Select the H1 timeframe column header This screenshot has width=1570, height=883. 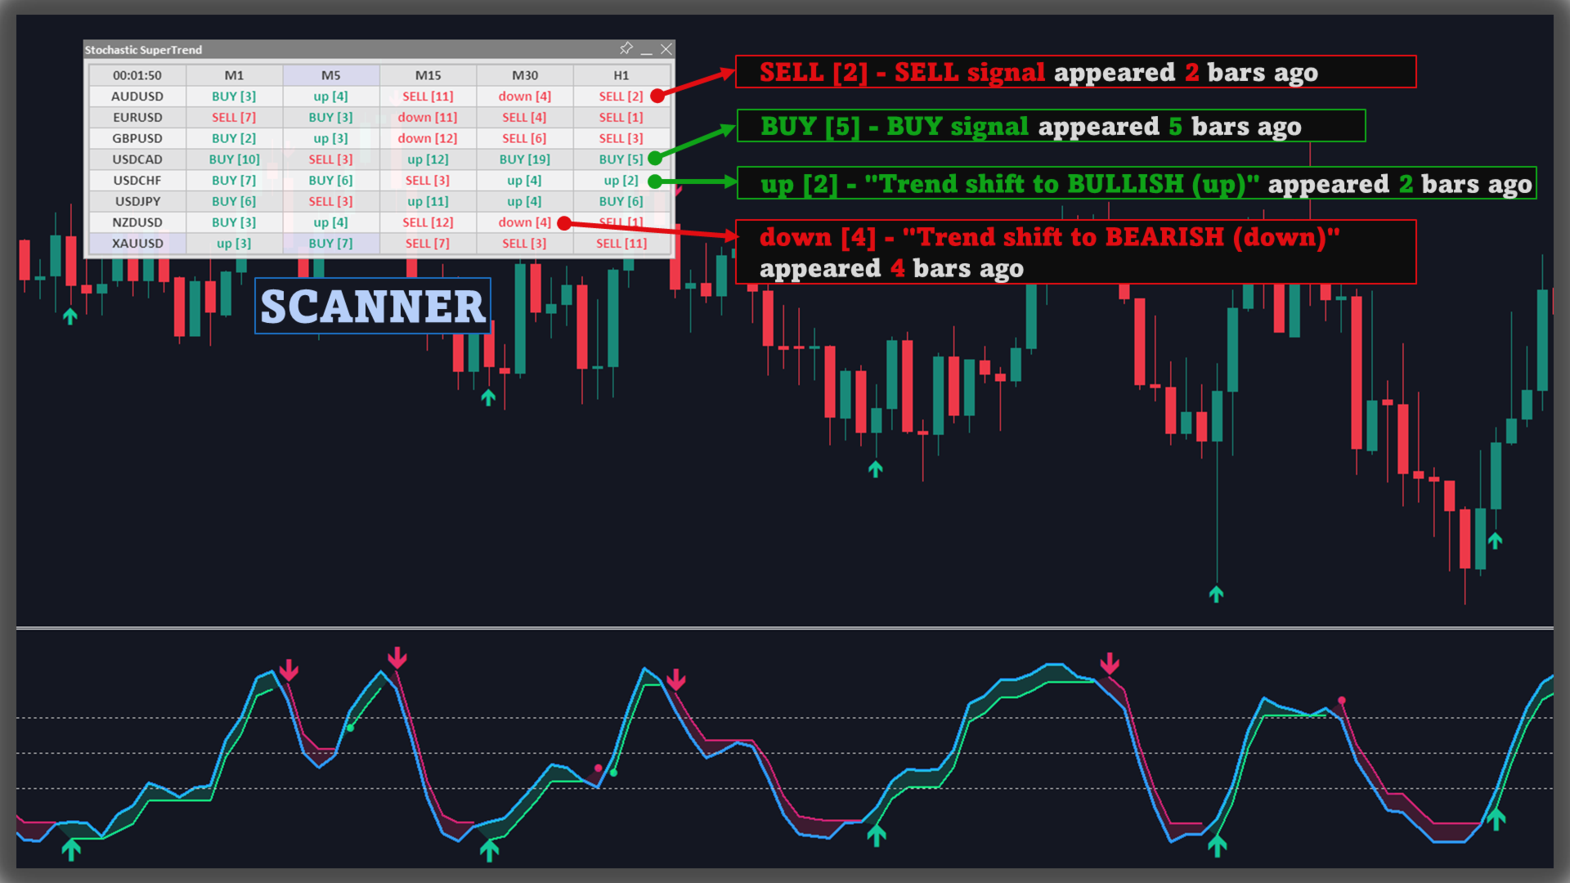[x=621, y=75]
